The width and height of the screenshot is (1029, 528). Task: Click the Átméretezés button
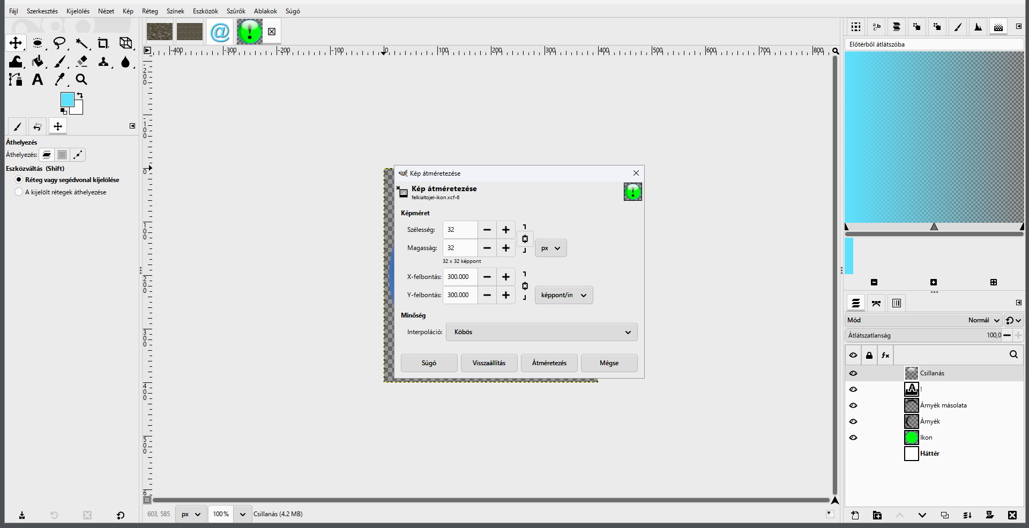click(x=549, y=363)
